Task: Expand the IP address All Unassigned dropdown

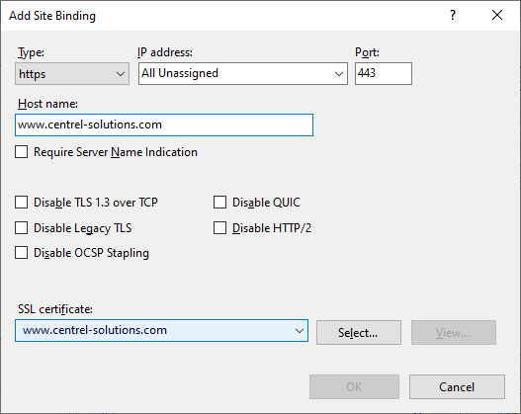Action: point(243,74)
